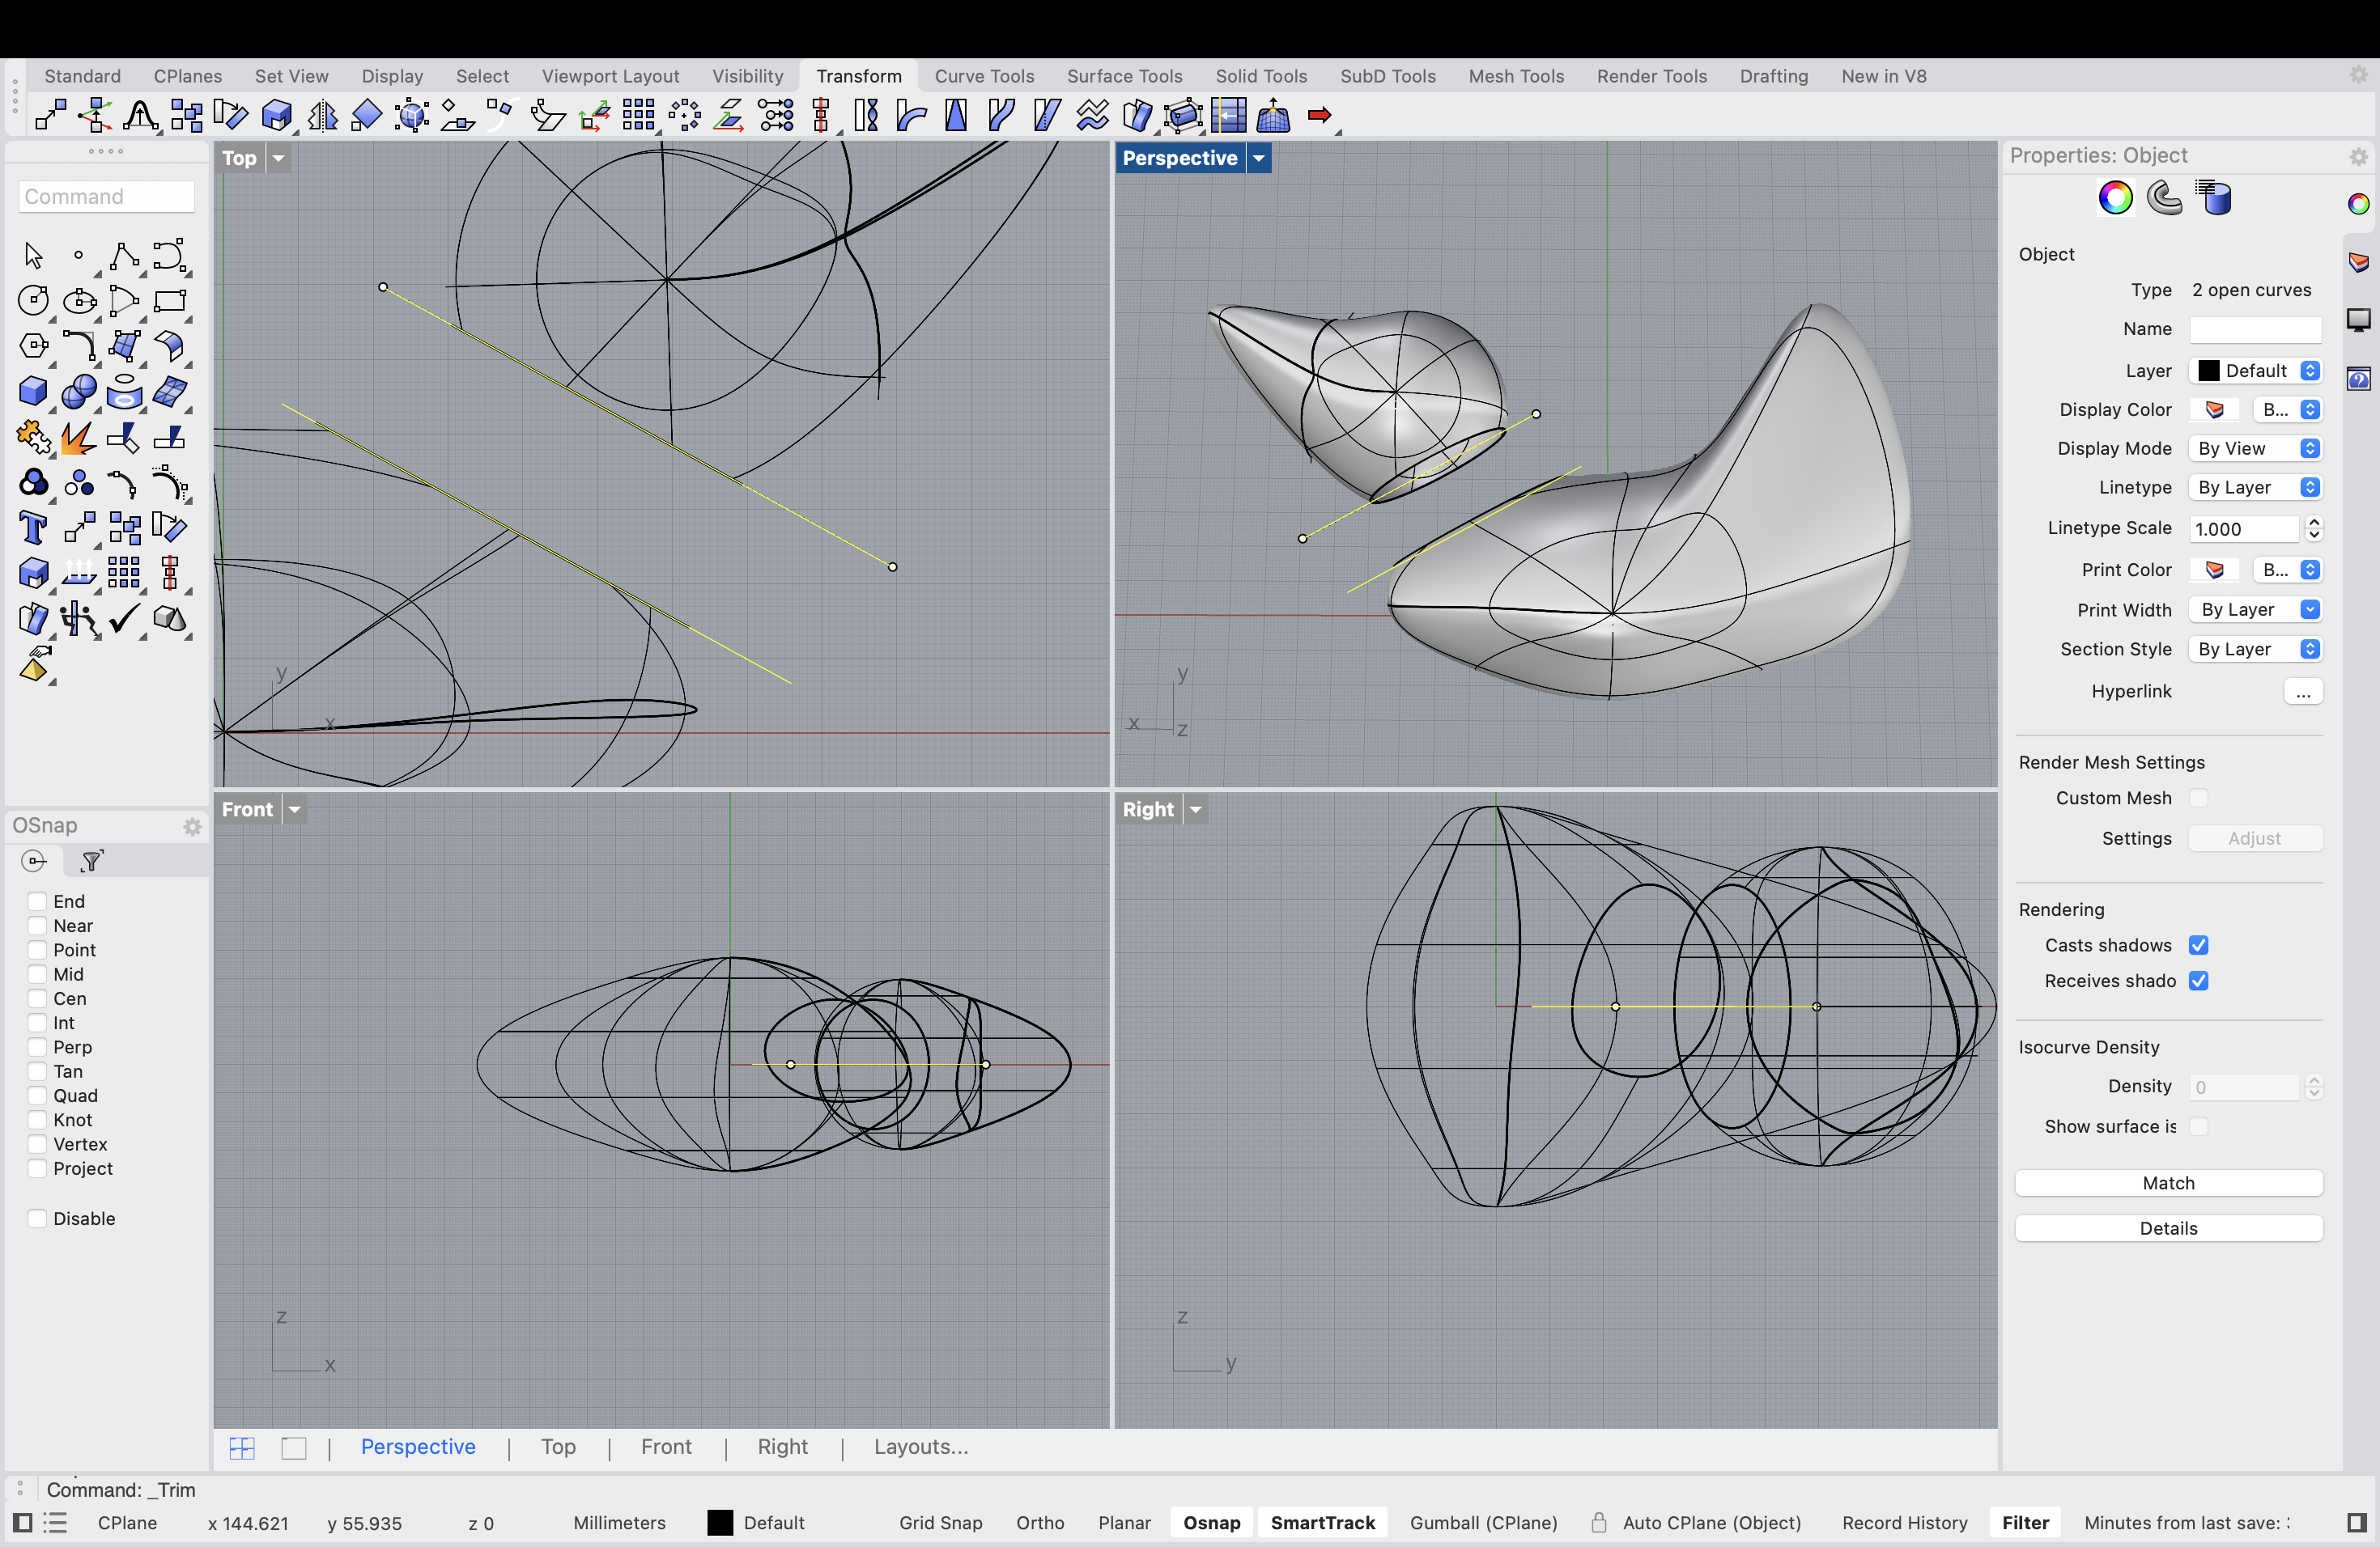Screen dimensions: 2380x1547
Task: Open the Top viewport dropdown arrow
Action: [279, 158]
